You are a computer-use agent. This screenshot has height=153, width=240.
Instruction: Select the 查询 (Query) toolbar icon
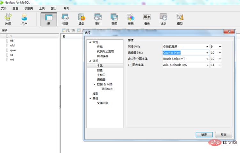(114, 19)
